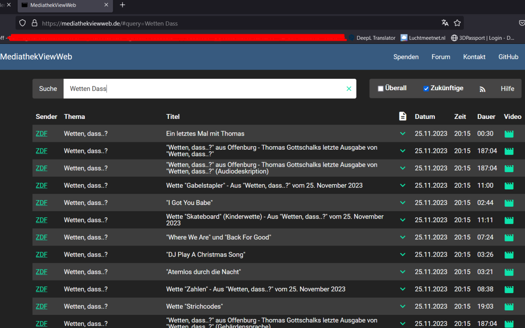Open the video icon for "Atemlos durch die Nacht"
Screen dimensions: 525x328
point(509,271)
